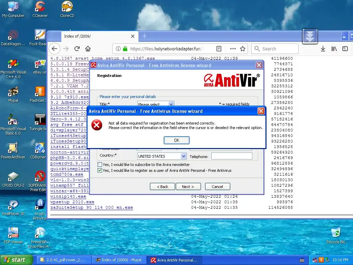Open browser Downloads arrow

[323, 49]
